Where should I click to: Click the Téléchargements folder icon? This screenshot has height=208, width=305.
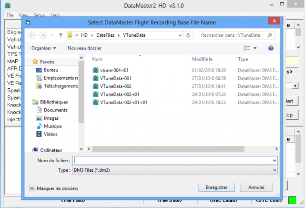point(39,86)
